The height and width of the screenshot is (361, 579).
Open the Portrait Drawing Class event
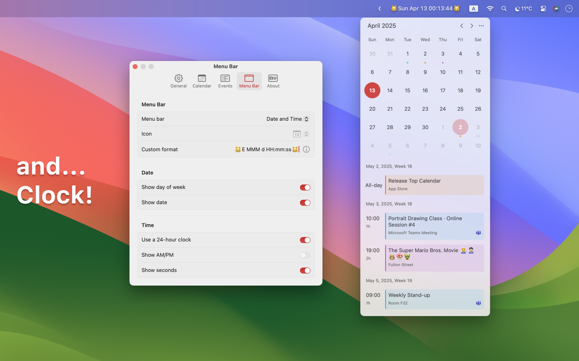pos(434,226)
